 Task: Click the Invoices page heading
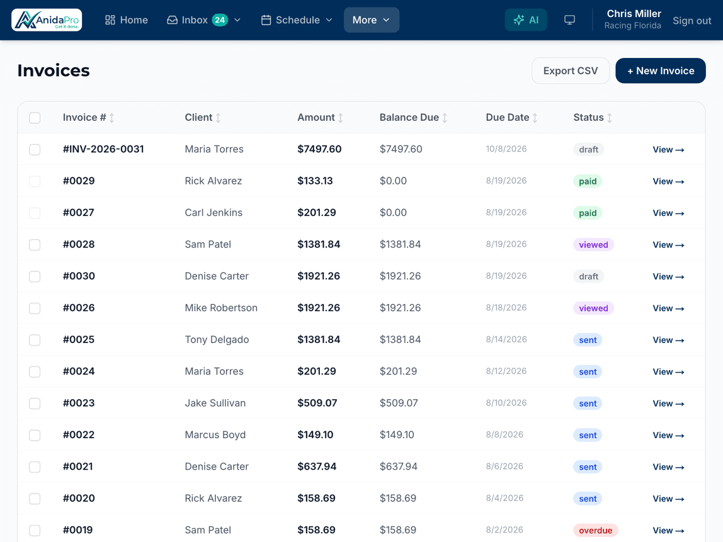click(54, 71)
